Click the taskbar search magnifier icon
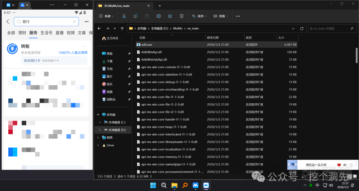Image resolution: width=359 pixels, height=191 pixels. click(164, 185)
